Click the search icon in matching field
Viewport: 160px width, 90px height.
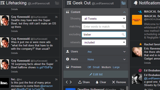point(123,26)
